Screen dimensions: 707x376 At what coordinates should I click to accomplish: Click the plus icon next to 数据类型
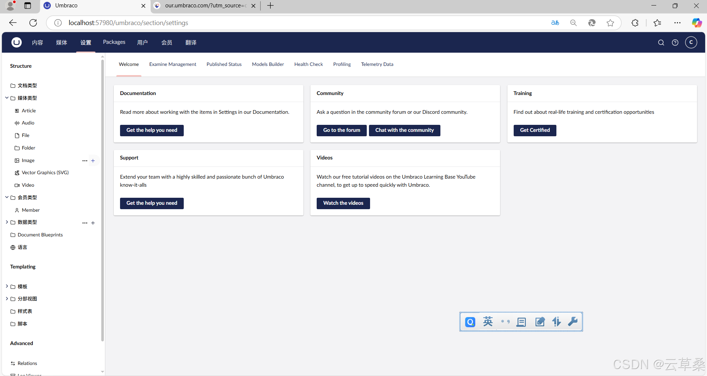(x=93, y=223)
